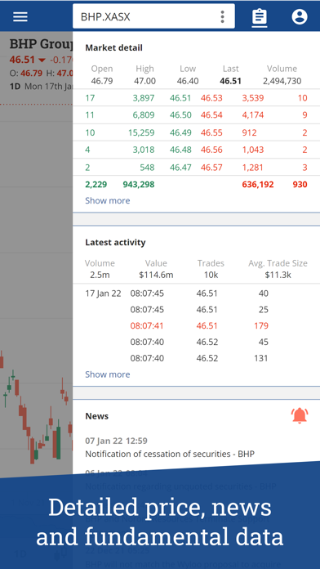Select bid price 46.51 in market depth

(x=180, y=98)
